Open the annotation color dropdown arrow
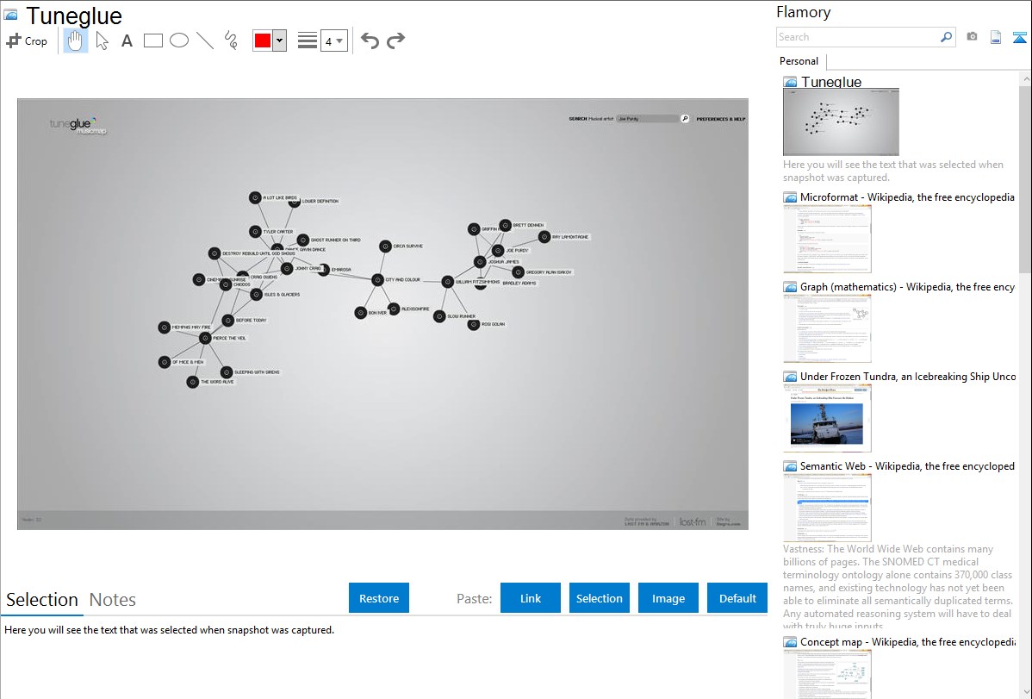This screenshot has width=1032, height=699. [280, 41]
